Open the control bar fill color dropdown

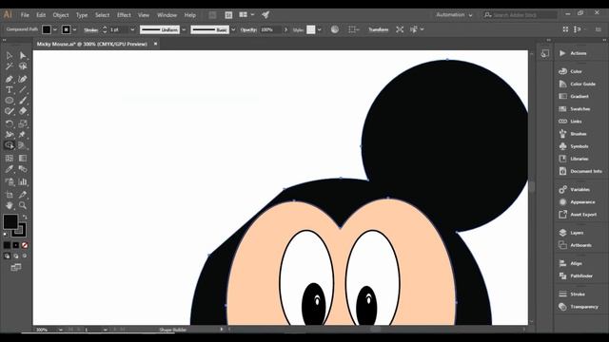click(x=55, y=29)
